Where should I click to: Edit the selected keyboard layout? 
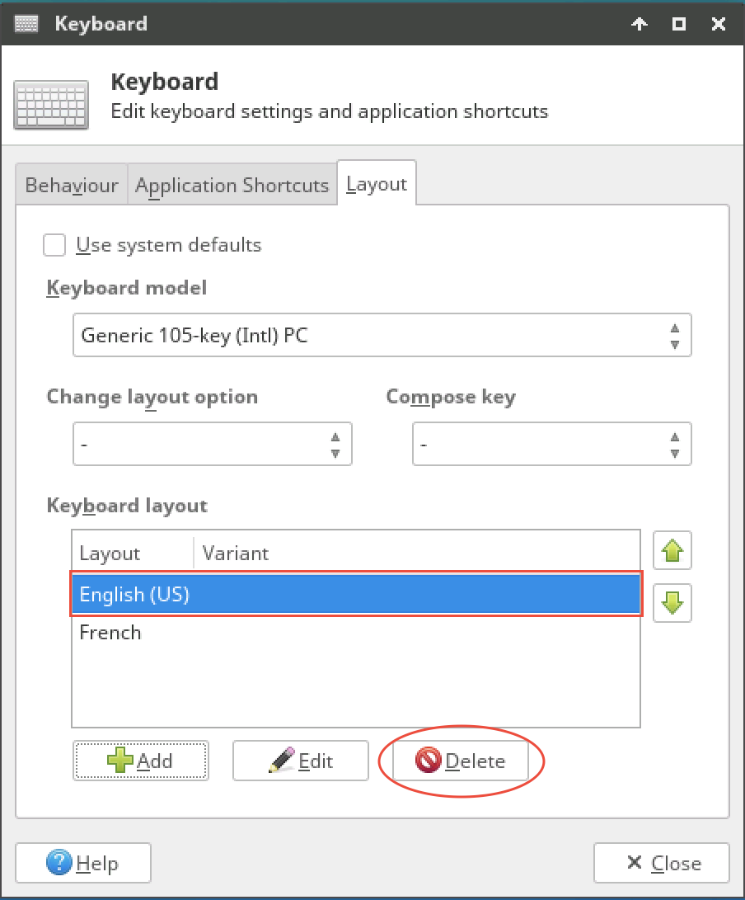[300, 761]
